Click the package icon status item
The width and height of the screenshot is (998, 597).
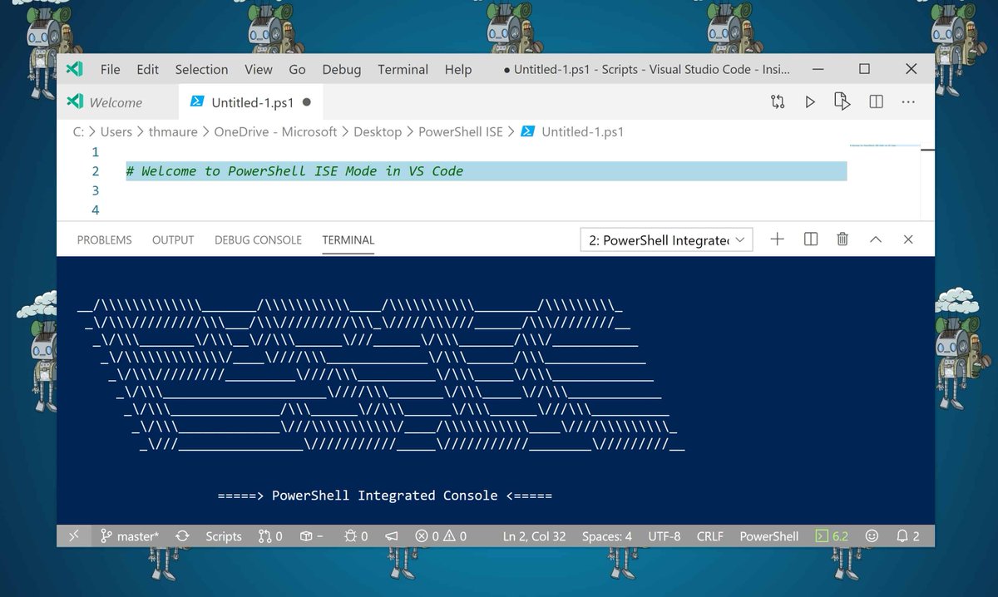[311, 536]
